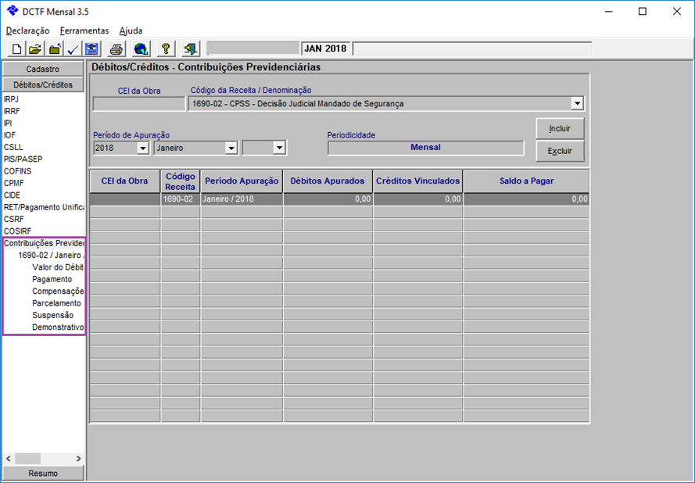Viewport: 695px width, 483px height.
Task: Click the Excluir button
Action: tap(560, 151)
